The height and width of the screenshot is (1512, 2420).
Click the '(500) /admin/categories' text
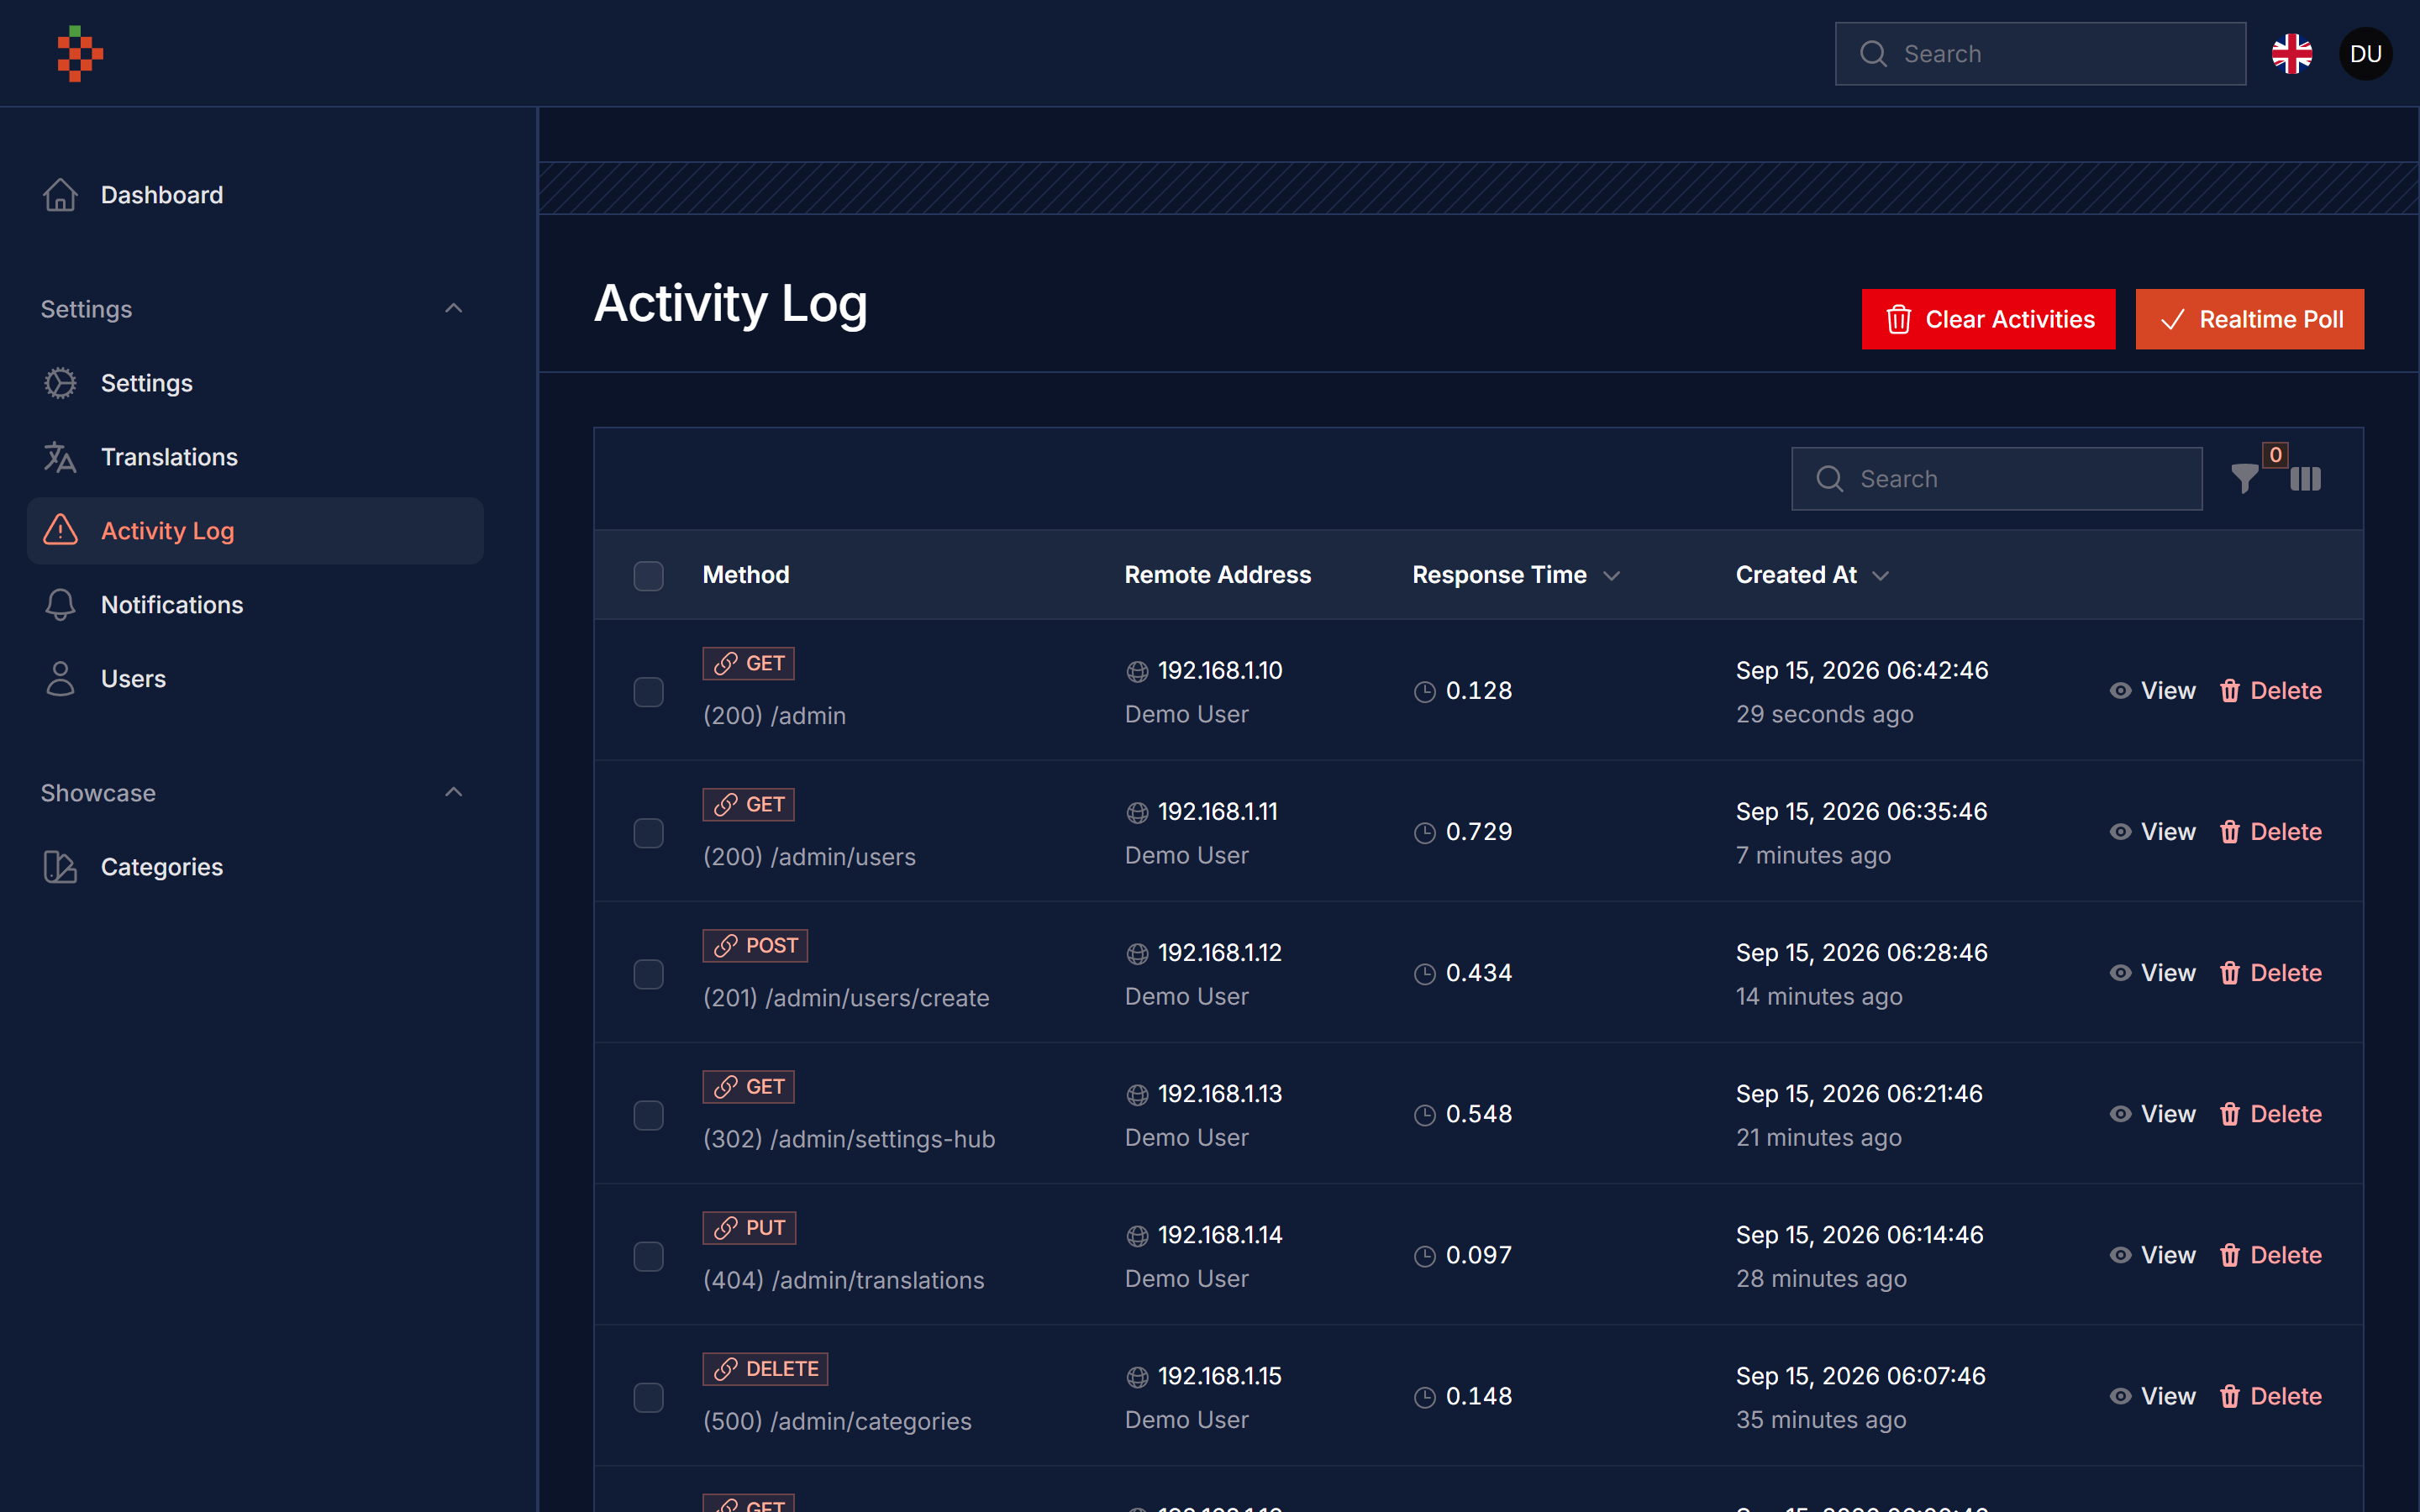point(837,1421)
